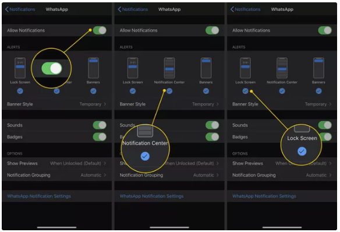The image size is (340, 232).
Task: Go back to Notifications in right screenshot
Action: click(x=245, y=9)
